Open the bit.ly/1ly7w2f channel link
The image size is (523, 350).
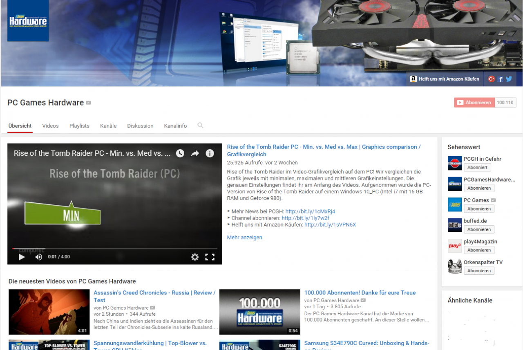[x=305, y=218]
